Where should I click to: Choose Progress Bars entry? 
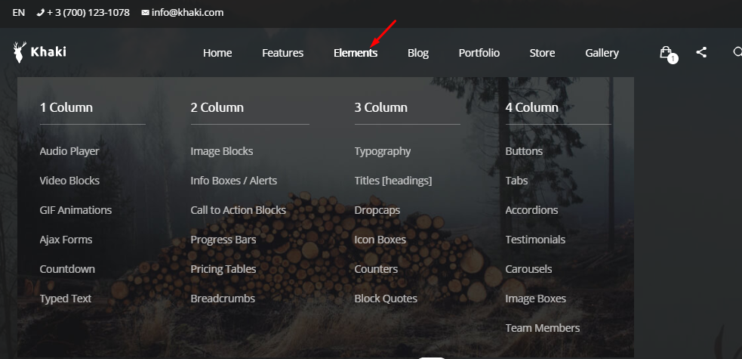point(223,240)
